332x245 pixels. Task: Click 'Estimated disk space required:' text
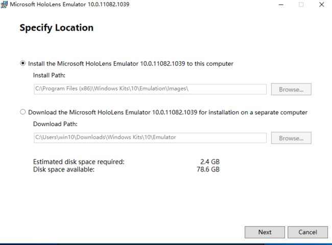(79, 162)
